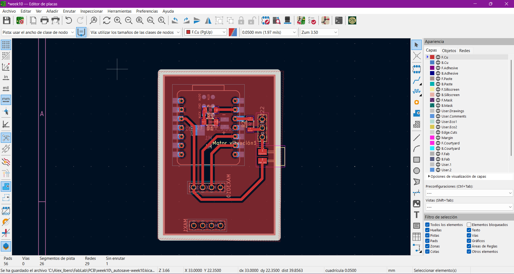The image size is (514, 274).
Task: Refresh the board view
Action: click(107, 20)
